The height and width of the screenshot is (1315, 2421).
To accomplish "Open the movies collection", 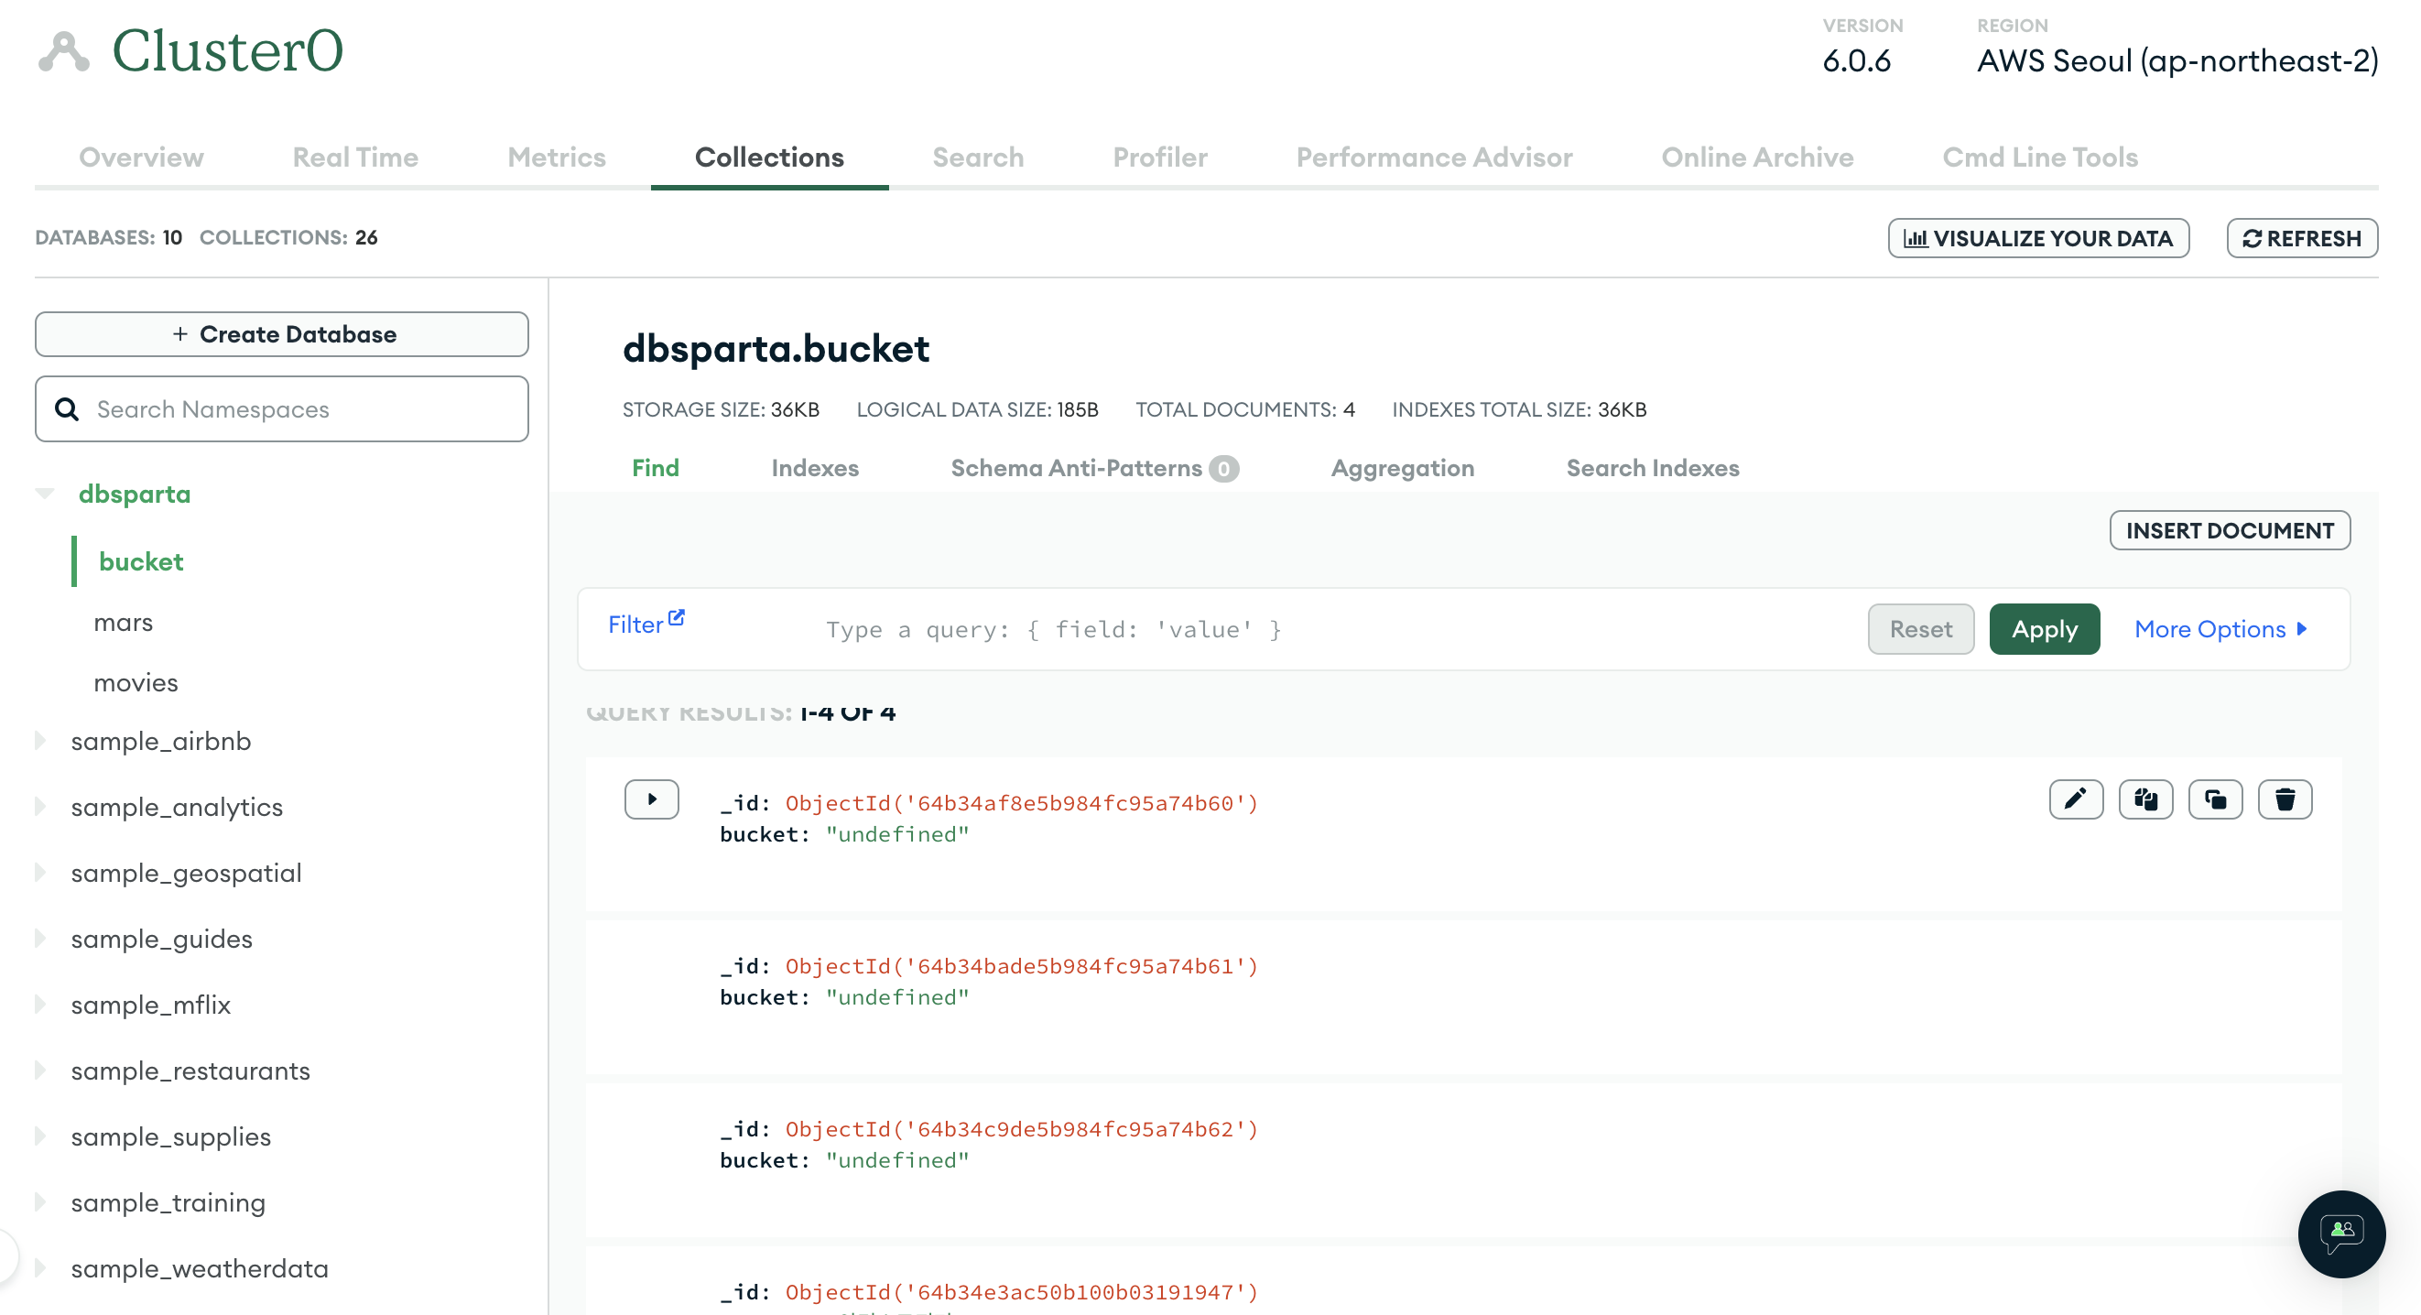I will [x=136, y=682].
